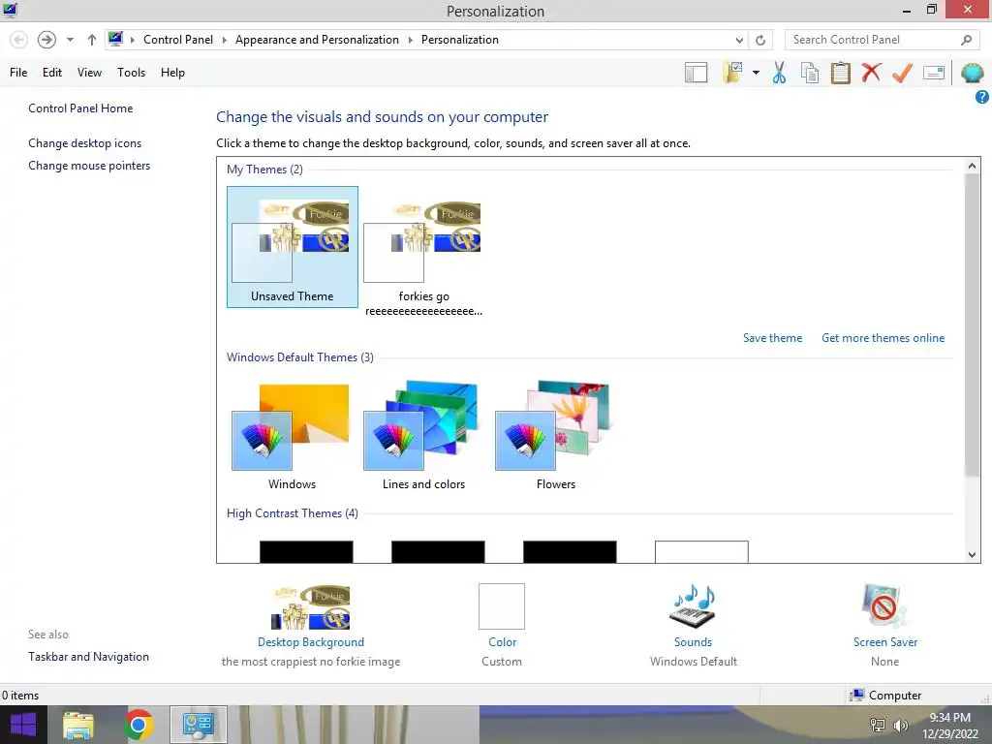Click the search magnifier icon
Viewport: 992px width, 744px height.
(966, 40)
